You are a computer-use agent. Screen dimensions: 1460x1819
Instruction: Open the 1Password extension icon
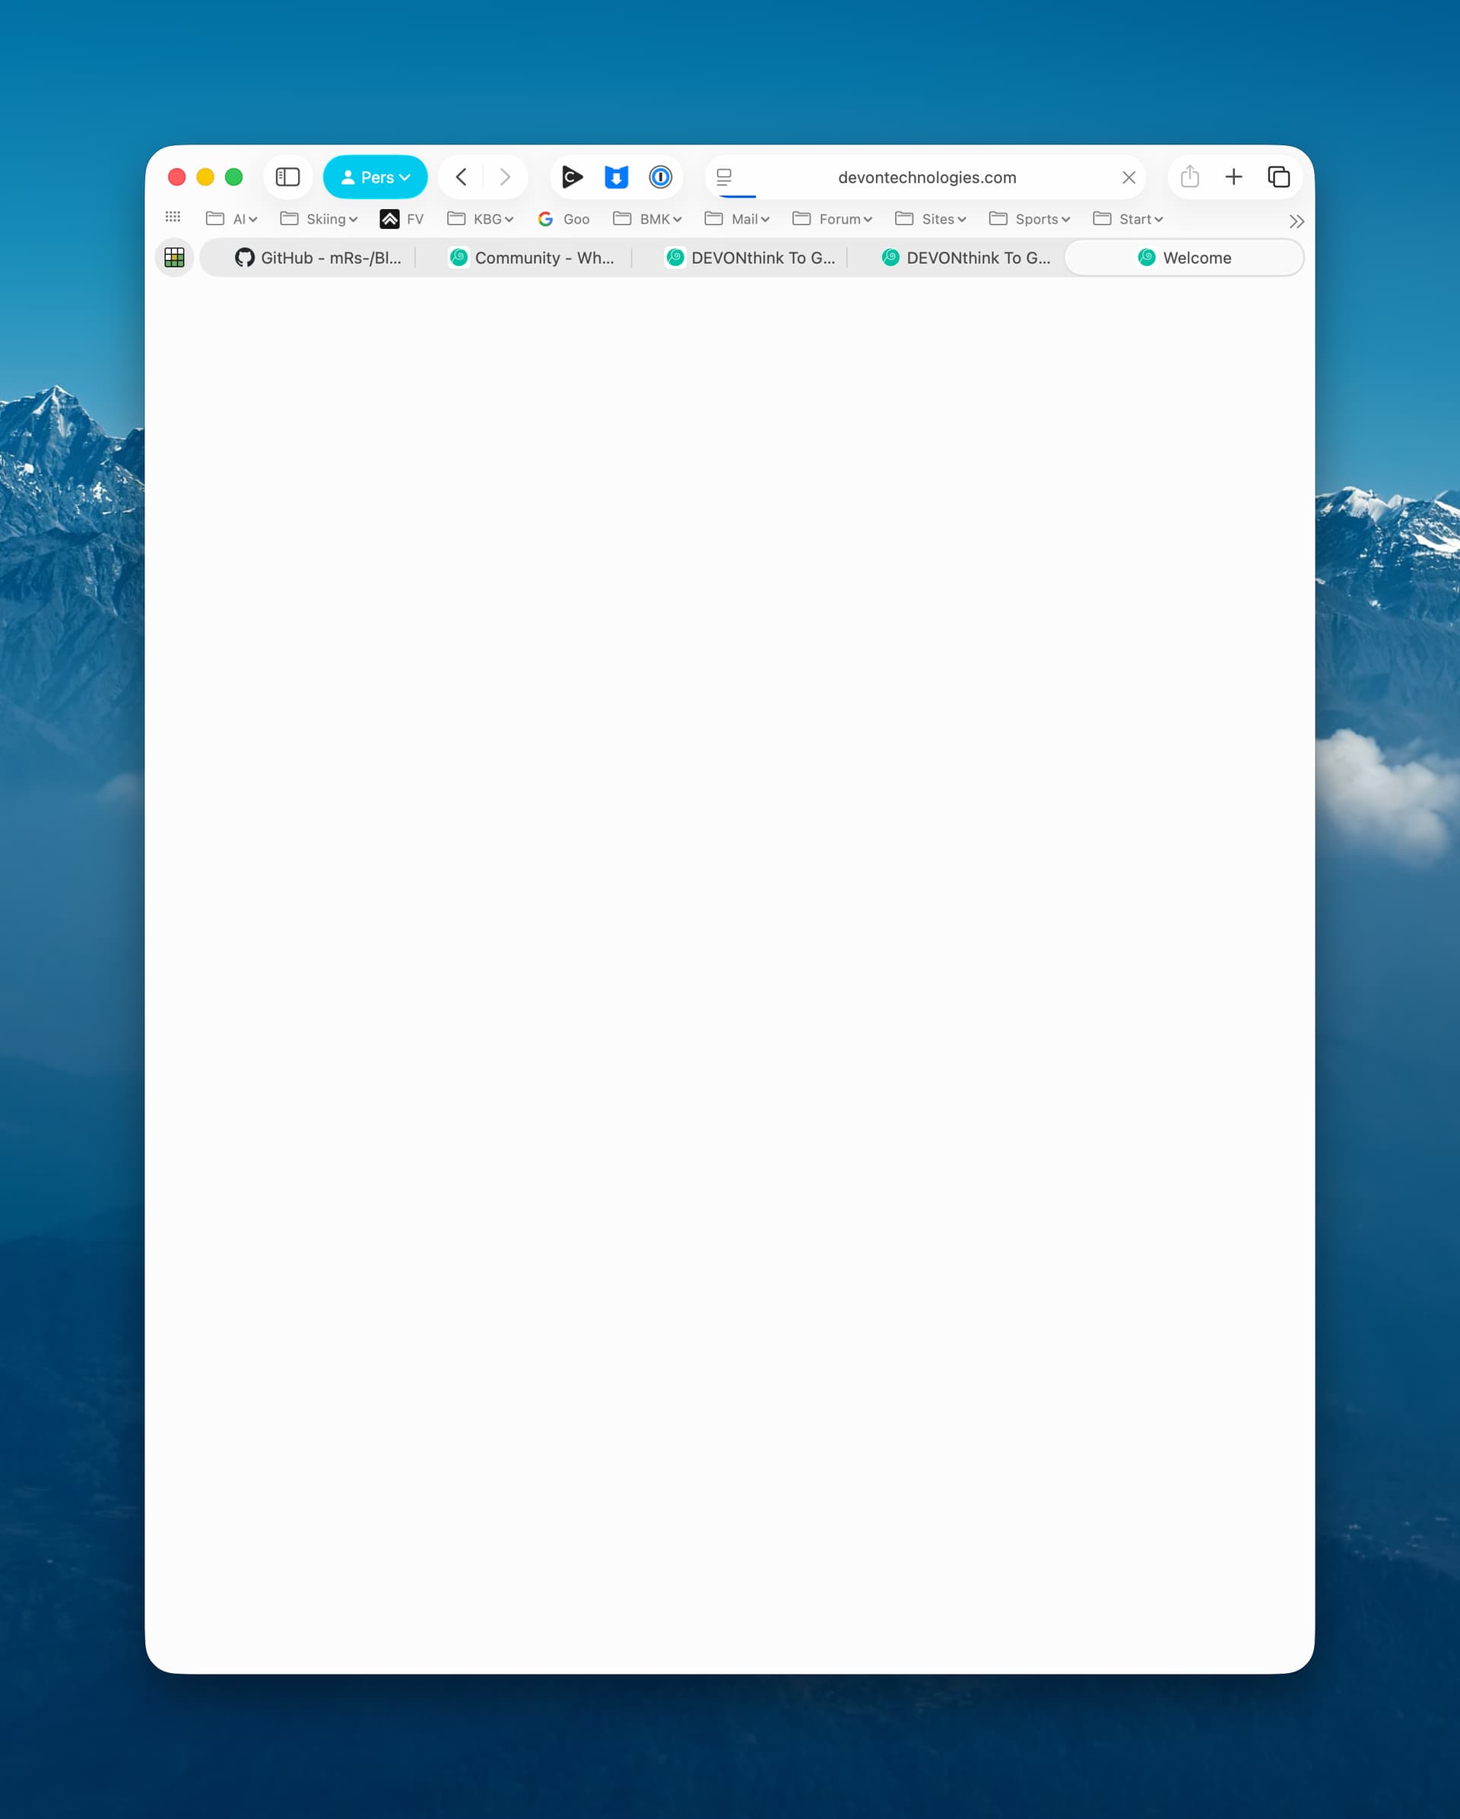[x=660, y=177]
